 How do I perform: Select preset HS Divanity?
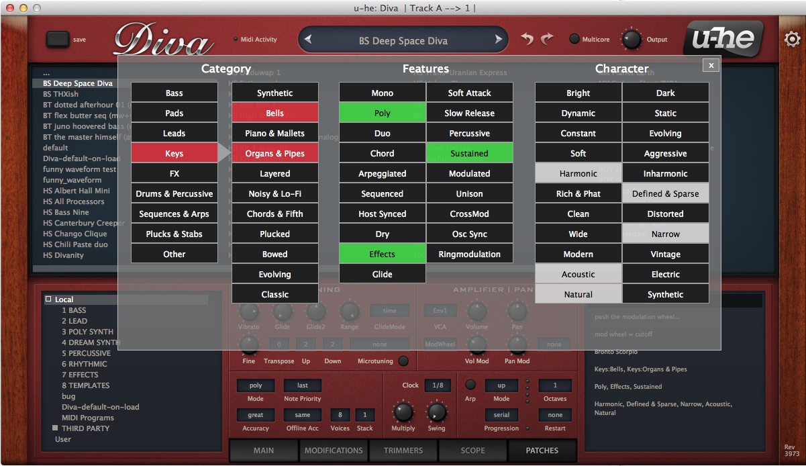pyautogui.click(x=63, y=255)
